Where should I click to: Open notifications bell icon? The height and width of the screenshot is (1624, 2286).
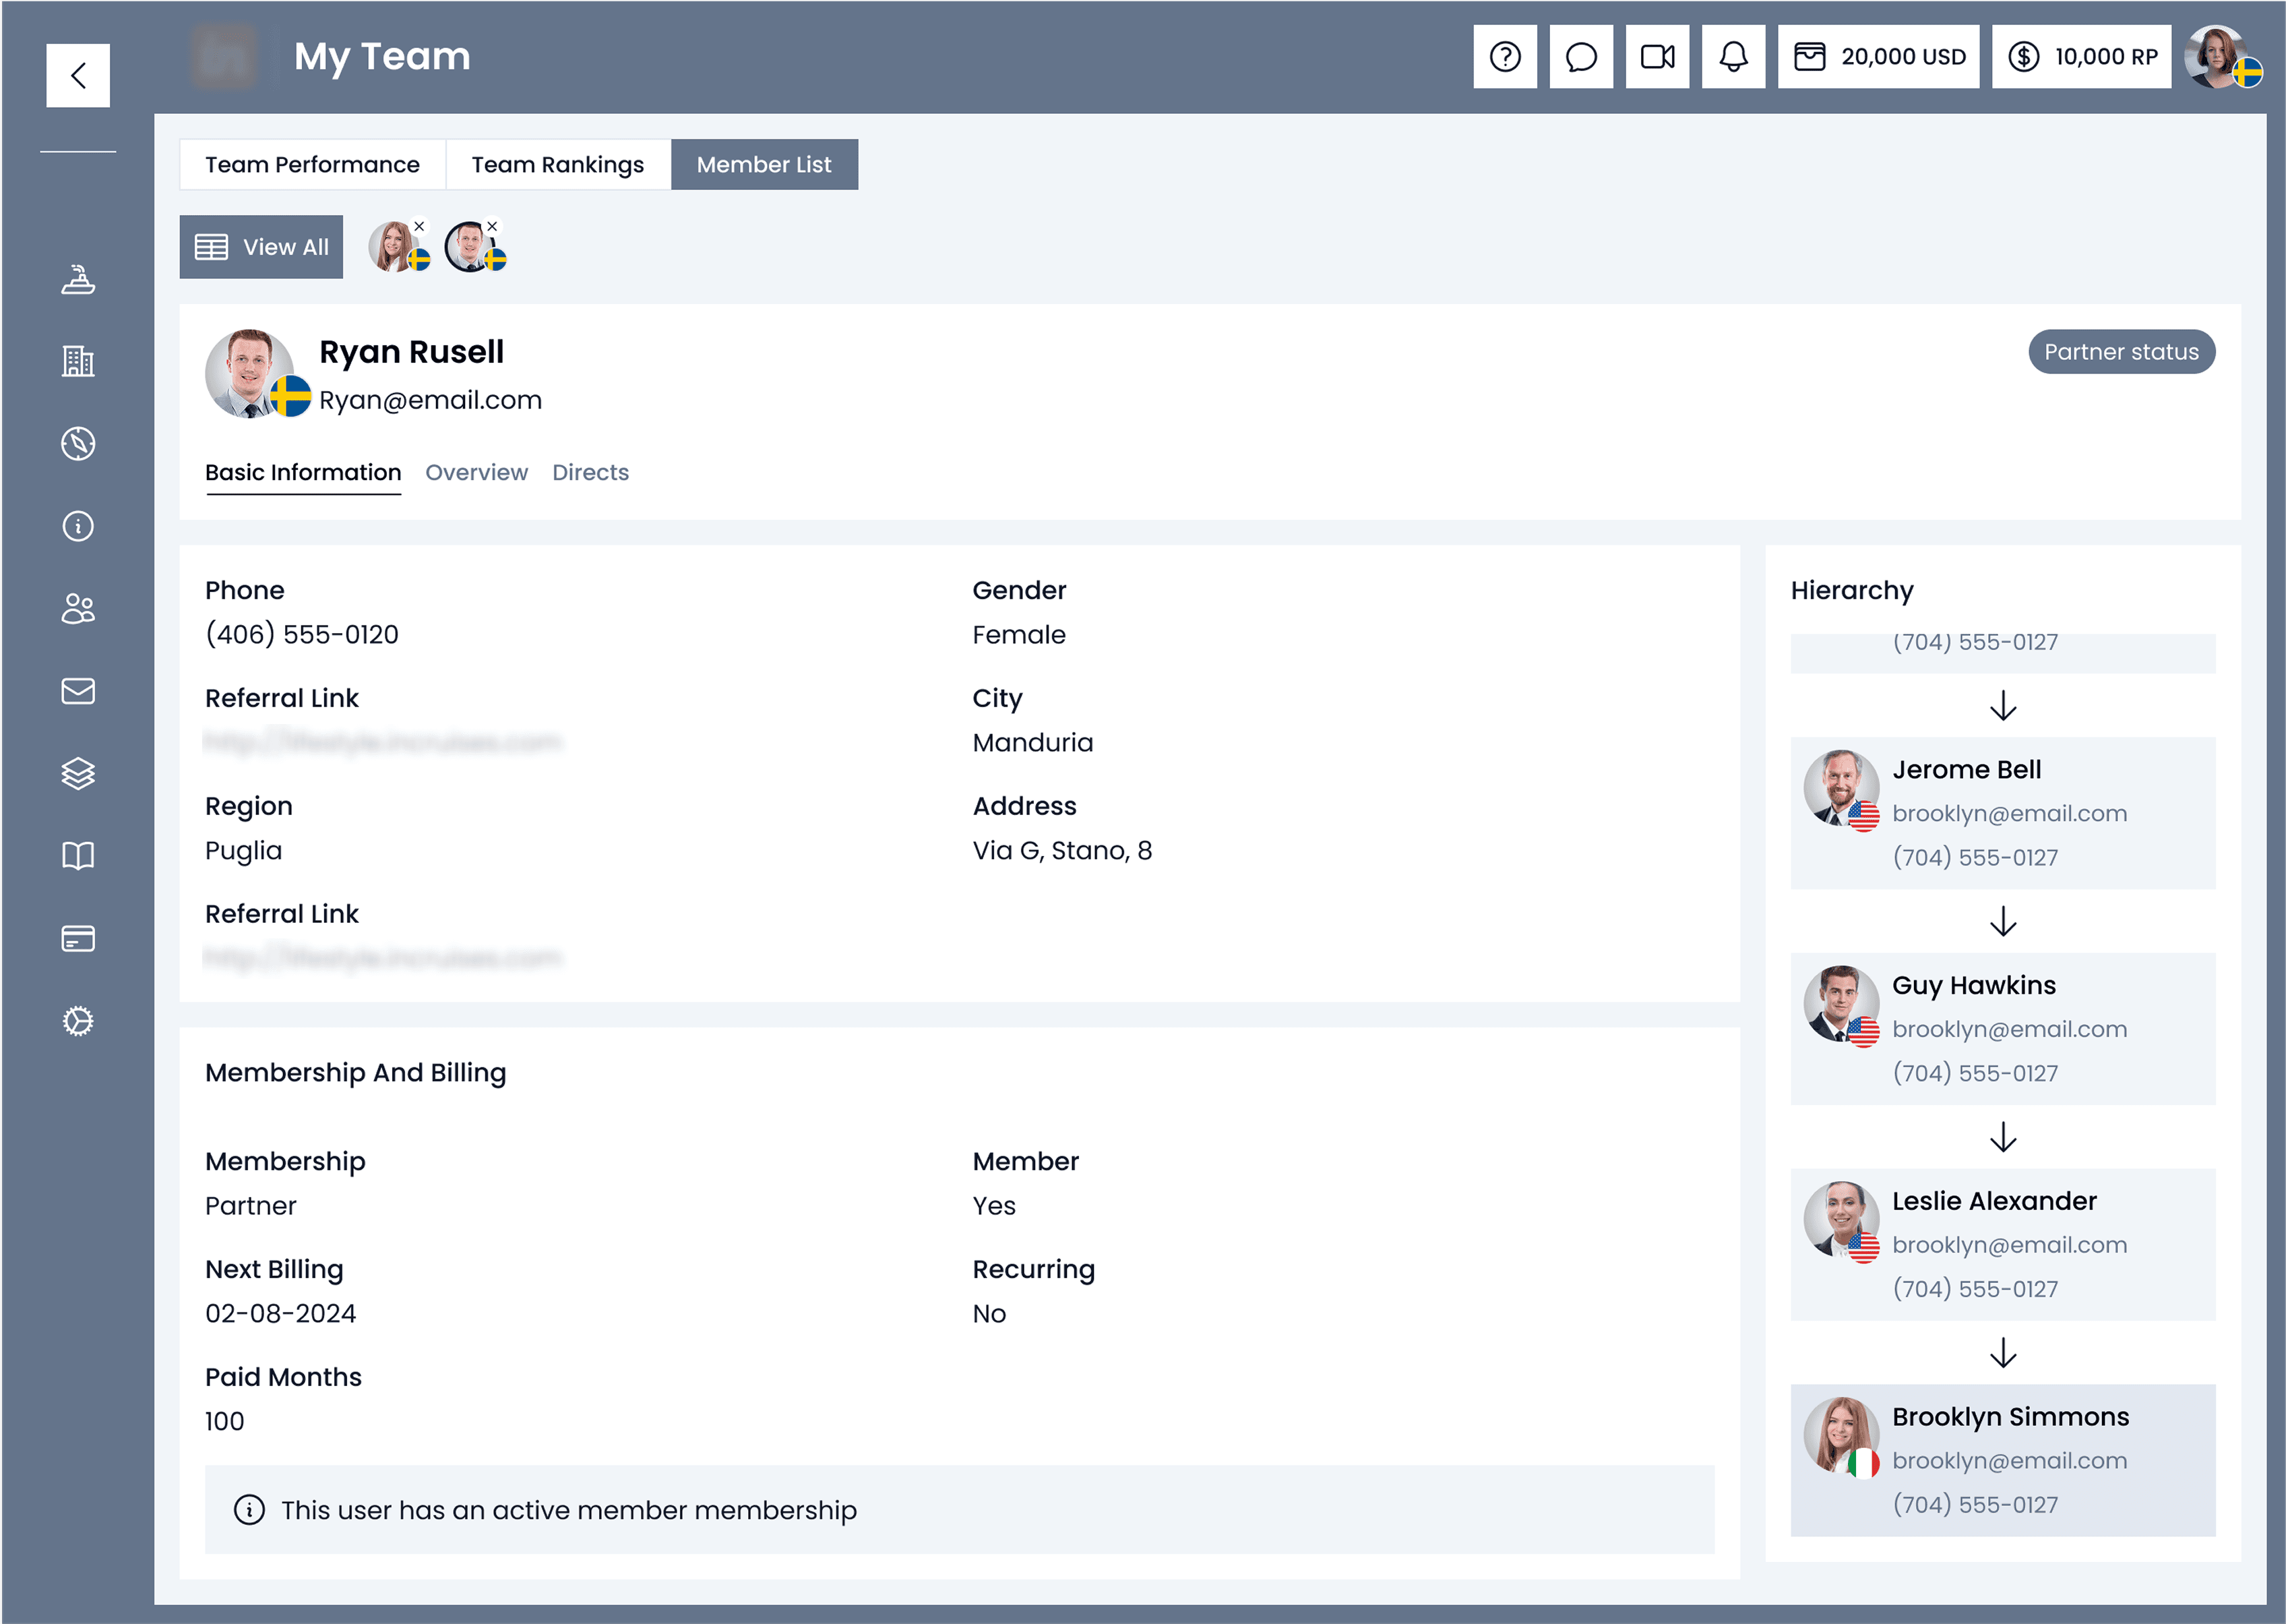[x=1733, y=57]
